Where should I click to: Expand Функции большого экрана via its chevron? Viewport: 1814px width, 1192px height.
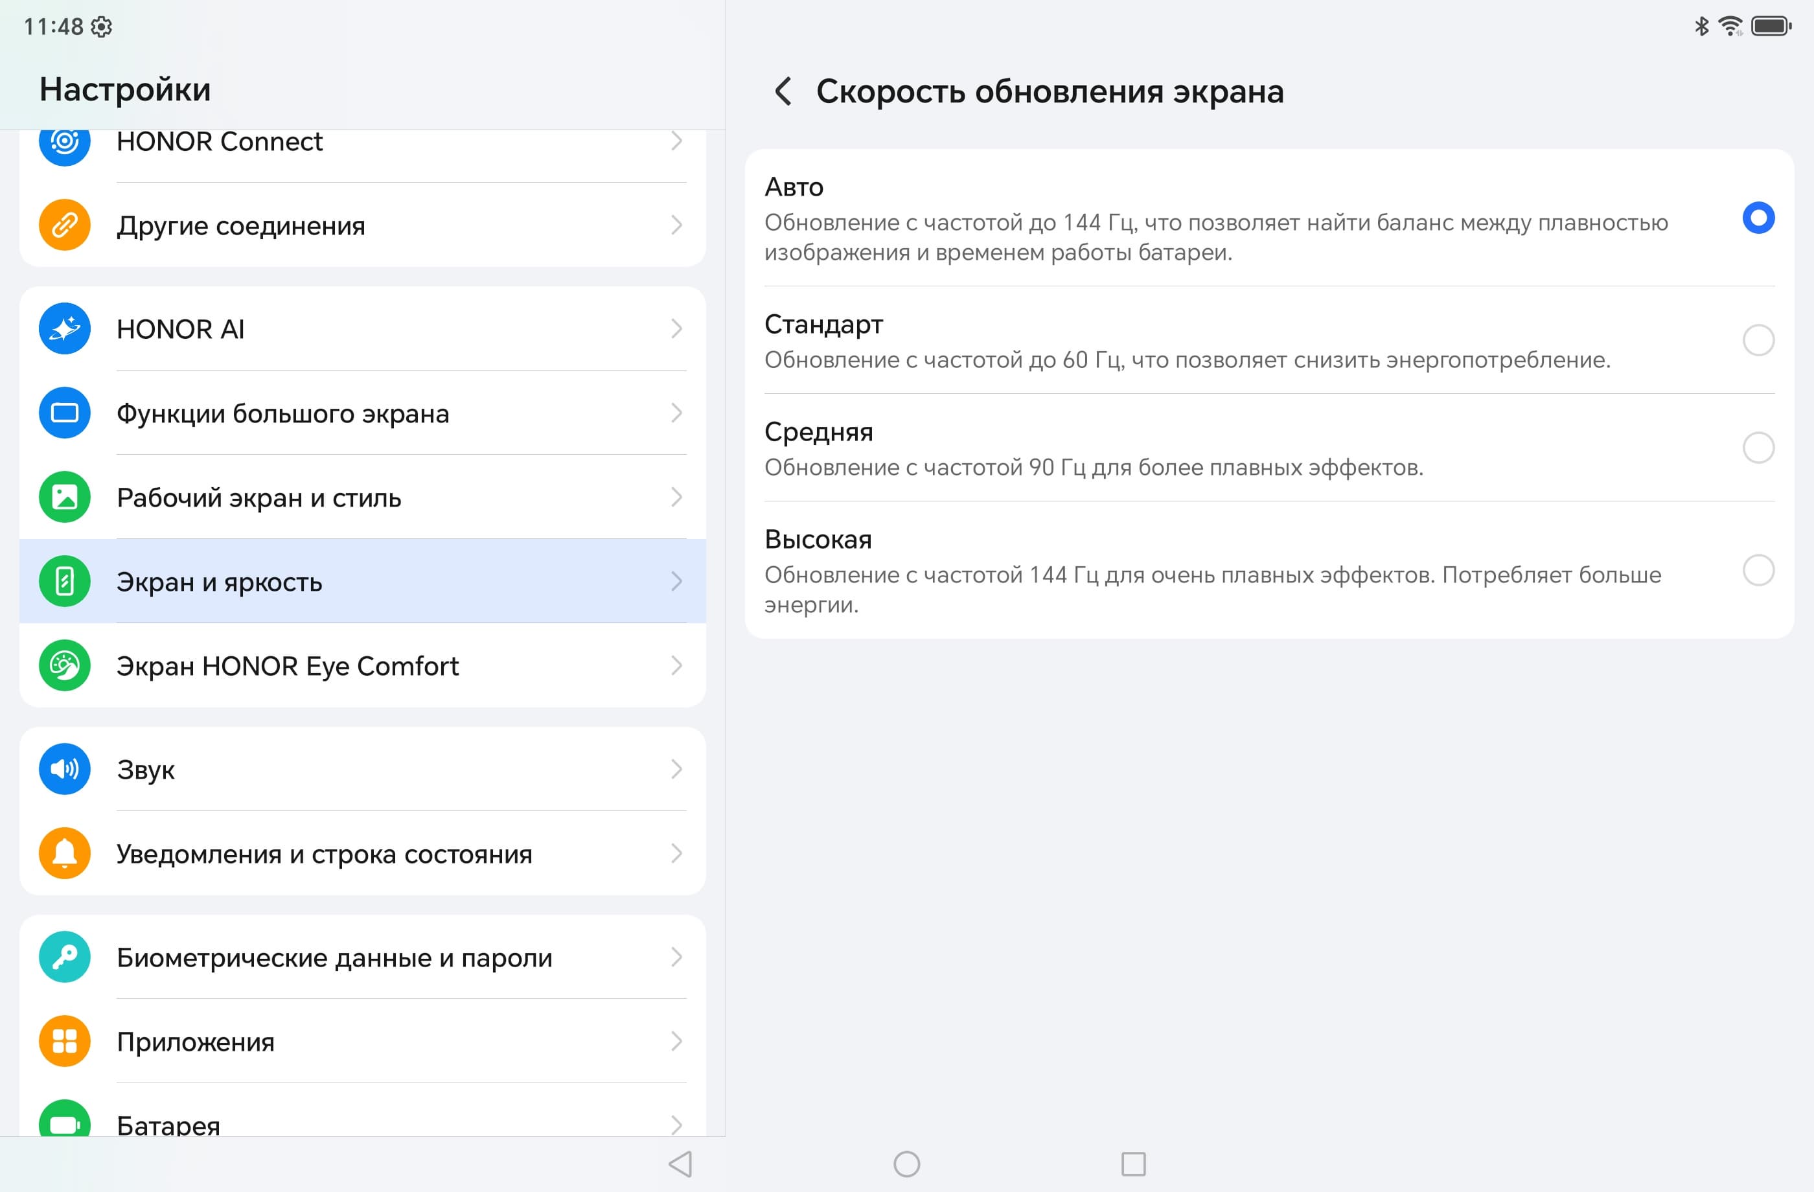pos(676,413)
